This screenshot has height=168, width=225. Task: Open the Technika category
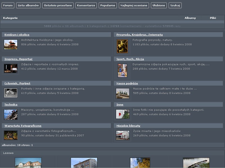pos(10,104)
